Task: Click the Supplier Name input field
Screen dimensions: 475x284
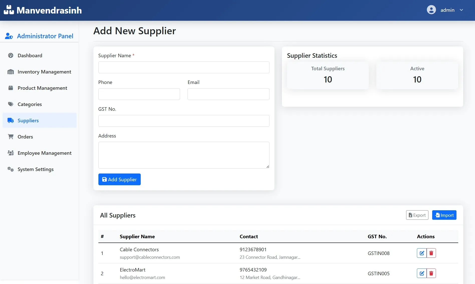Action: pos(184,67)
